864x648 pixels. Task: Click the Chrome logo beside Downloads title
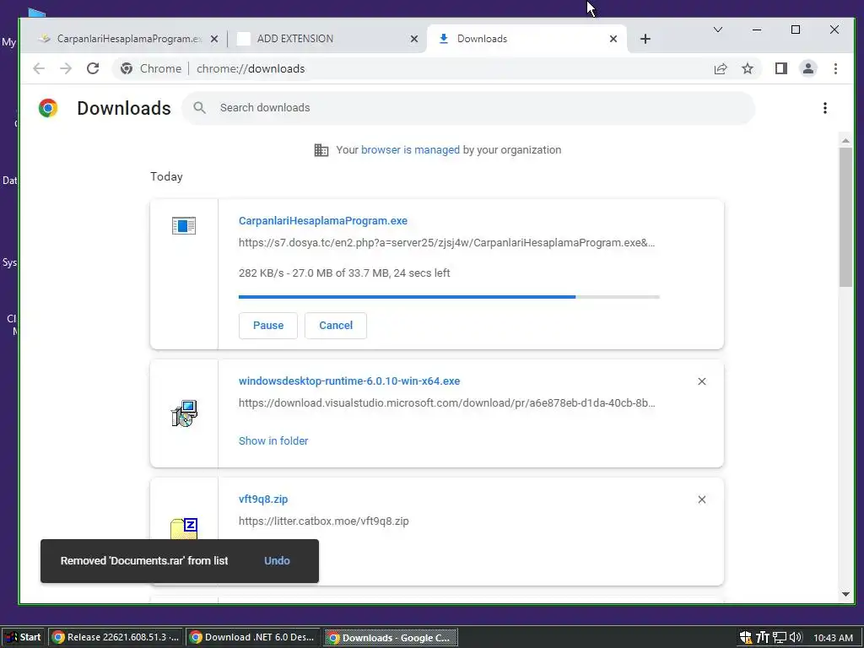[48, 108]
